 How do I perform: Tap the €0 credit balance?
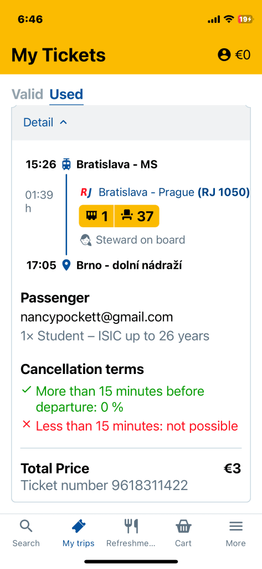[243, 55]
